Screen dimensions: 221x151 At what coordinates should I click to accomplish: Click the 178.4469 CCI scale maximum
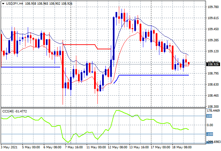point(213,111)
